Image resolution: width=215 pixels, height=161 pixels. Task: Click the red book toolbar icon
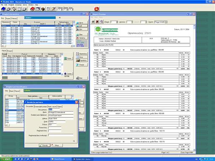[x=32, y=9]
